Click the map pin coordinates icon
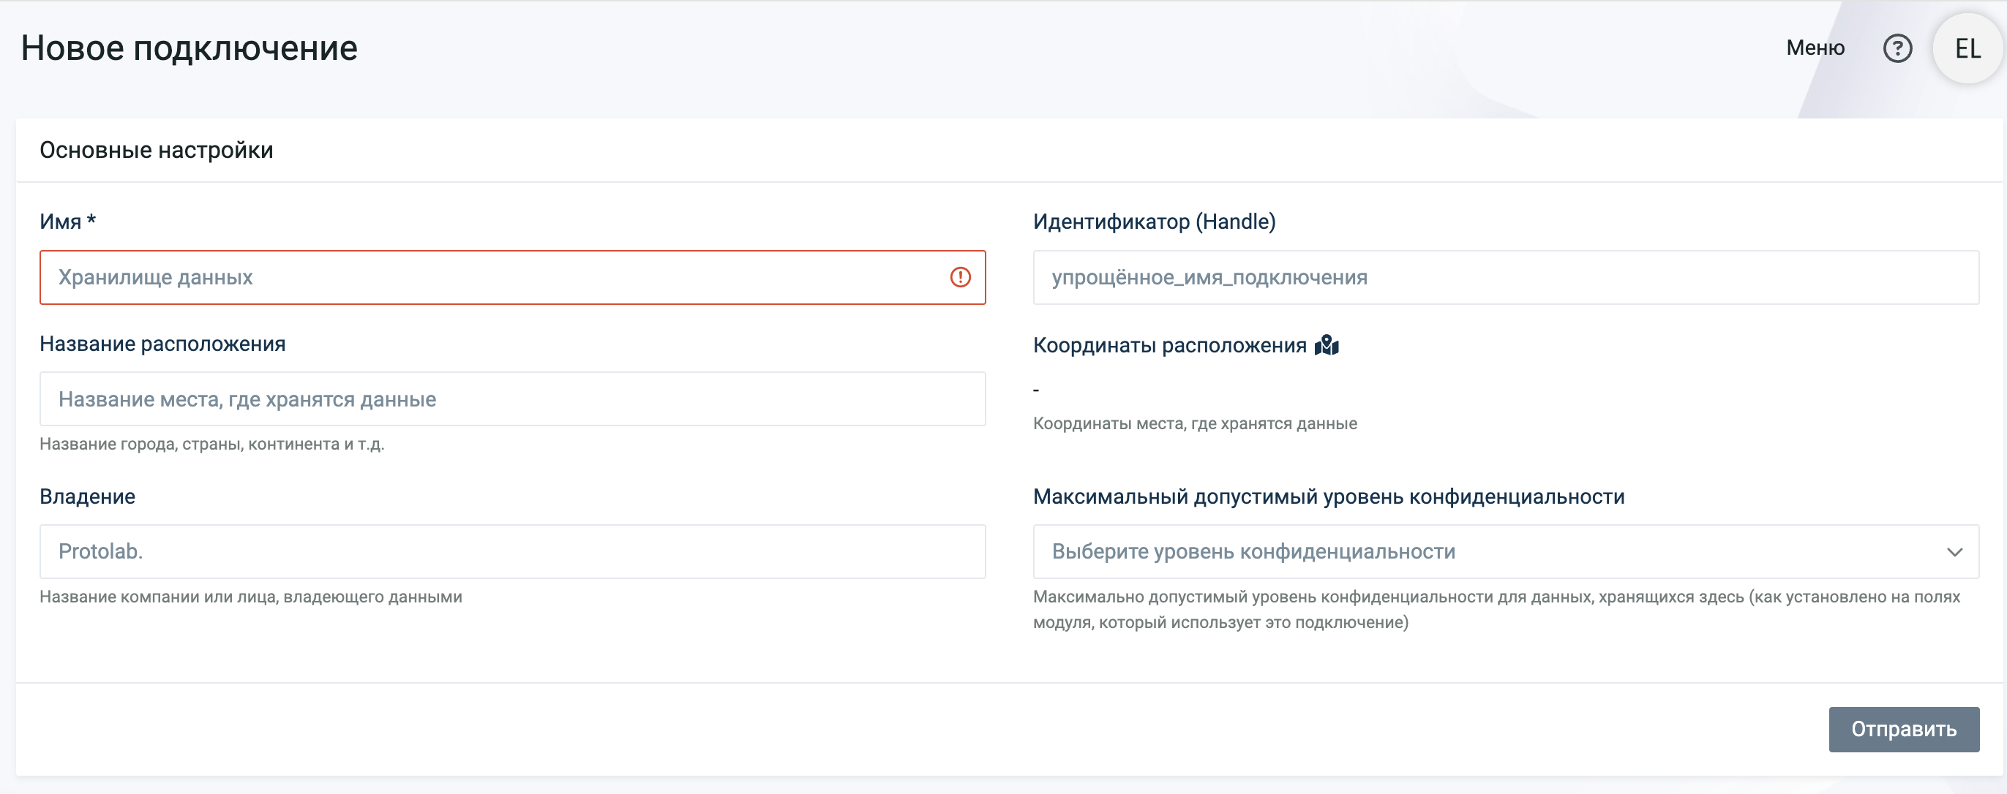 [x=1326, y=345]
